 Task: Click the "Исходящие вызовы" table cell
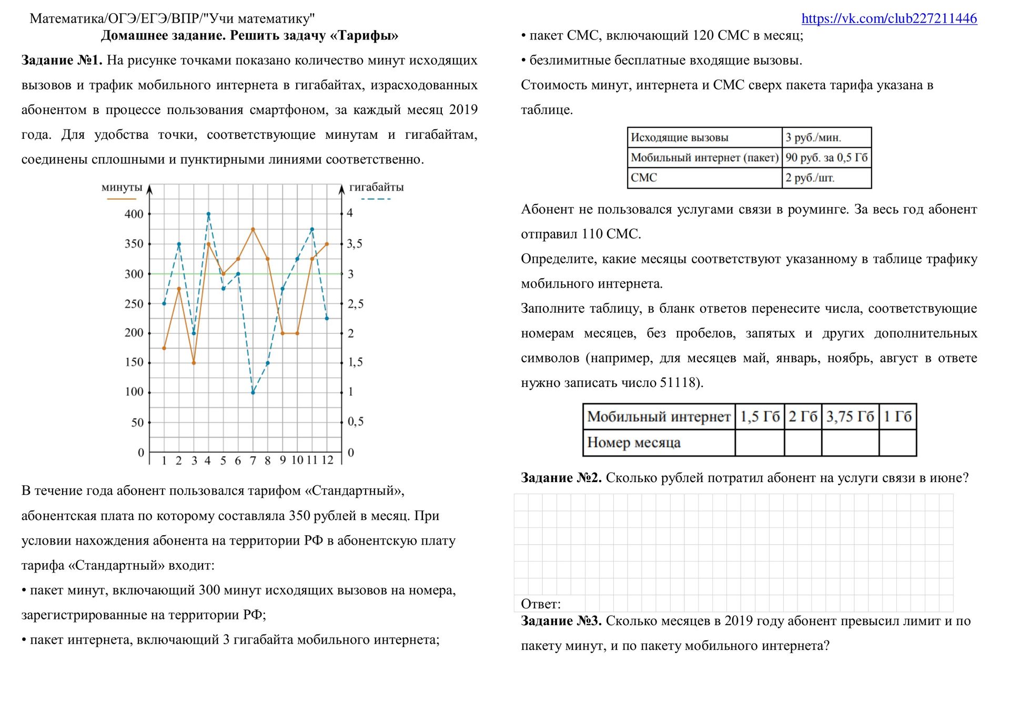705,138
